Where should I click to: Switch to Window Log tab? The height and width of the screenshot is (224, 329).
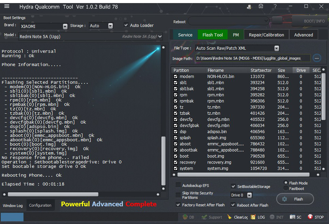[13, 206]
